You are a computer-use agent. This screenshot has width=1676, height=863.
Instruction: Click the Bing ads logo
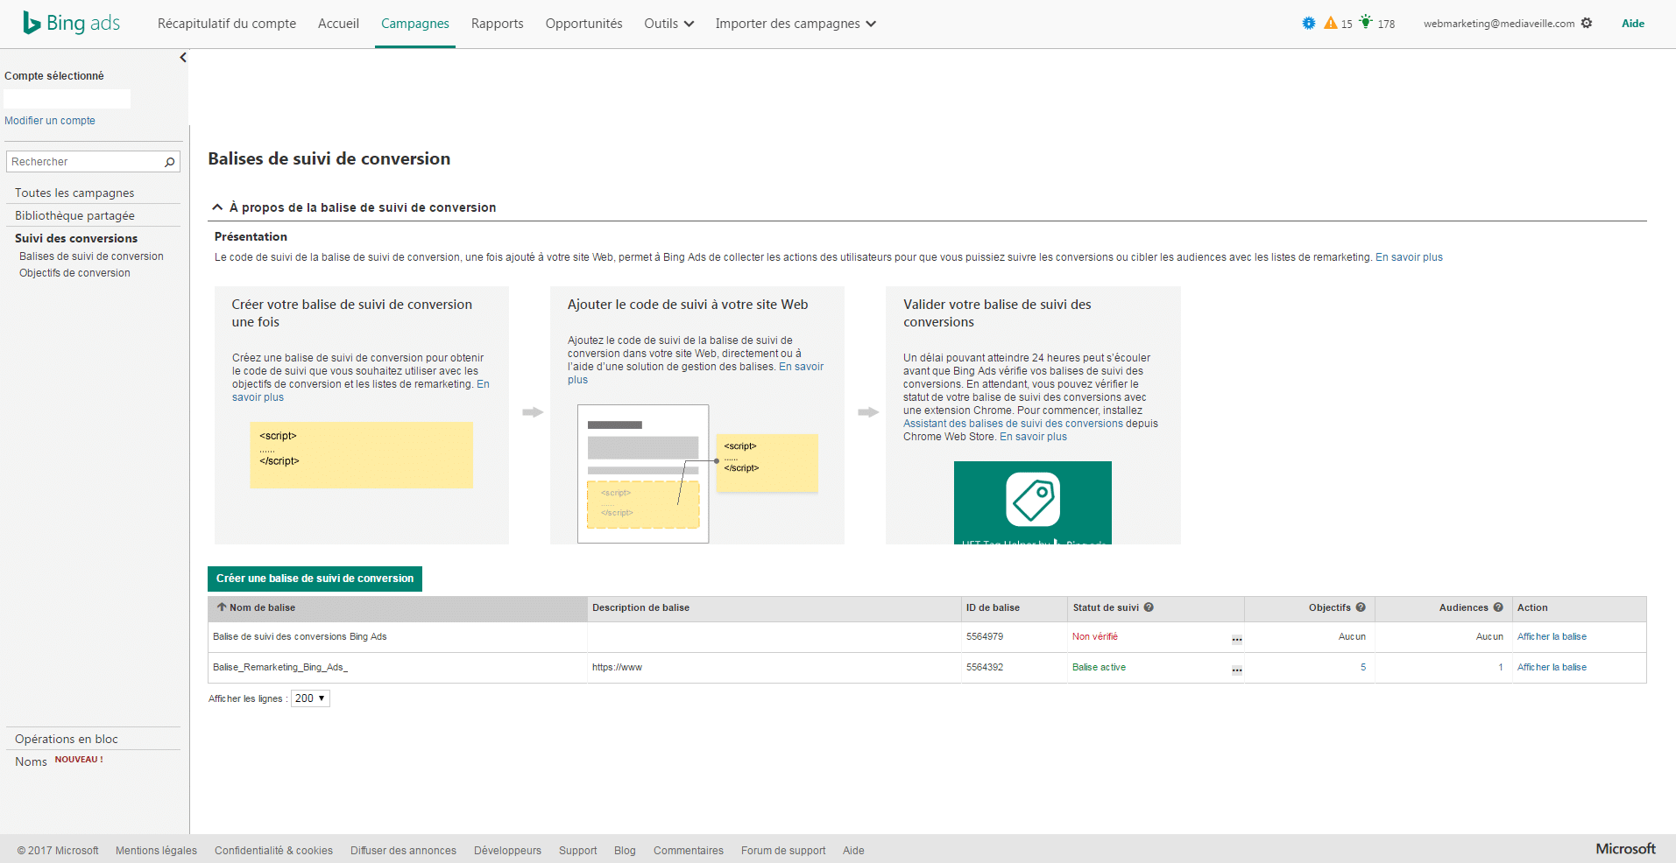(x=72, y=24)
